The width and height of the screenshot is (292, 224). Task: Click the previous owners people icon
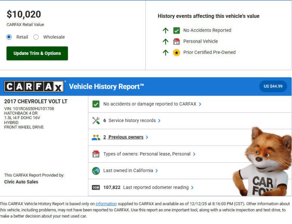[x=96, y=137]
